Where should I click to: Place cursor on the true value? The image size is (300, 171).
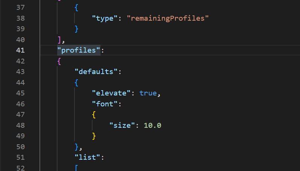tap(148, 93)
